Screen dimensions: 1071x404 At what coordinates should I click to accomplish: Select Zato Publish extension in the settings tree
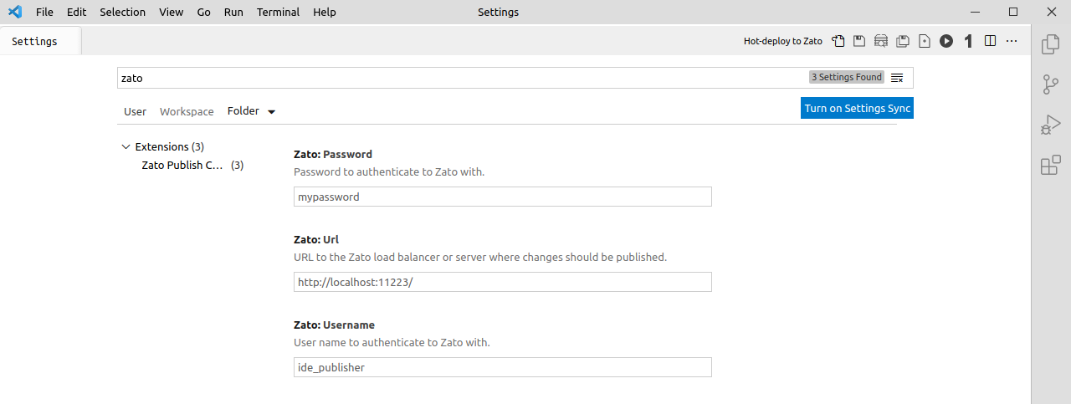pyautogui.click(x=183, y=166)
